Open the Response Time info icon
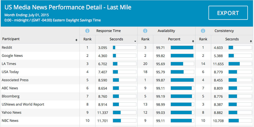 [x=87, y=31]
